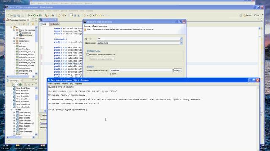Click the Cheat Engine desktop icon

click(x=30, y=147)
